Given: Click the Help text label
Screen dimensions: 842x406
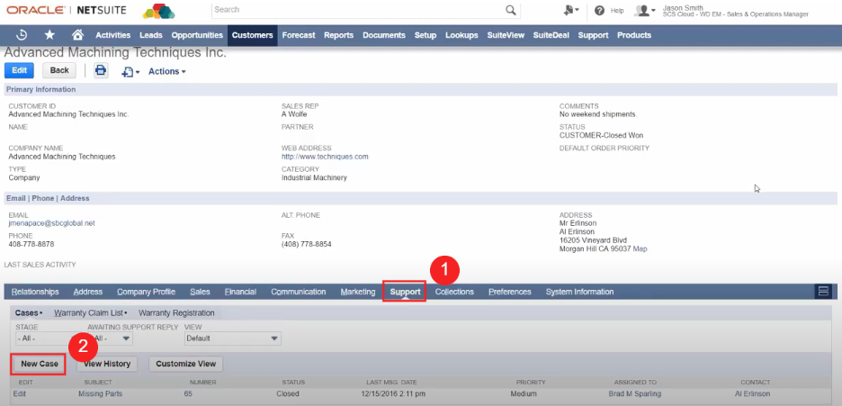Looking at the screenshot, I should 617,11.
